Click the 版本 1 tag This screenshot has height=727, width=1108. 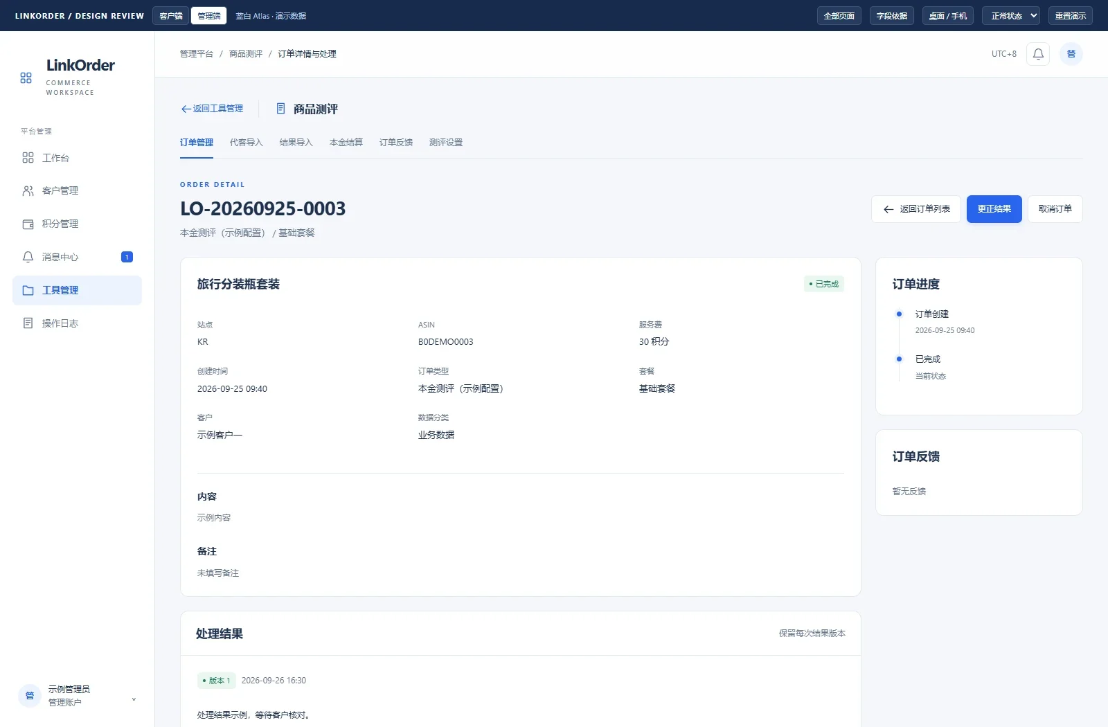[x=217, y=681]
